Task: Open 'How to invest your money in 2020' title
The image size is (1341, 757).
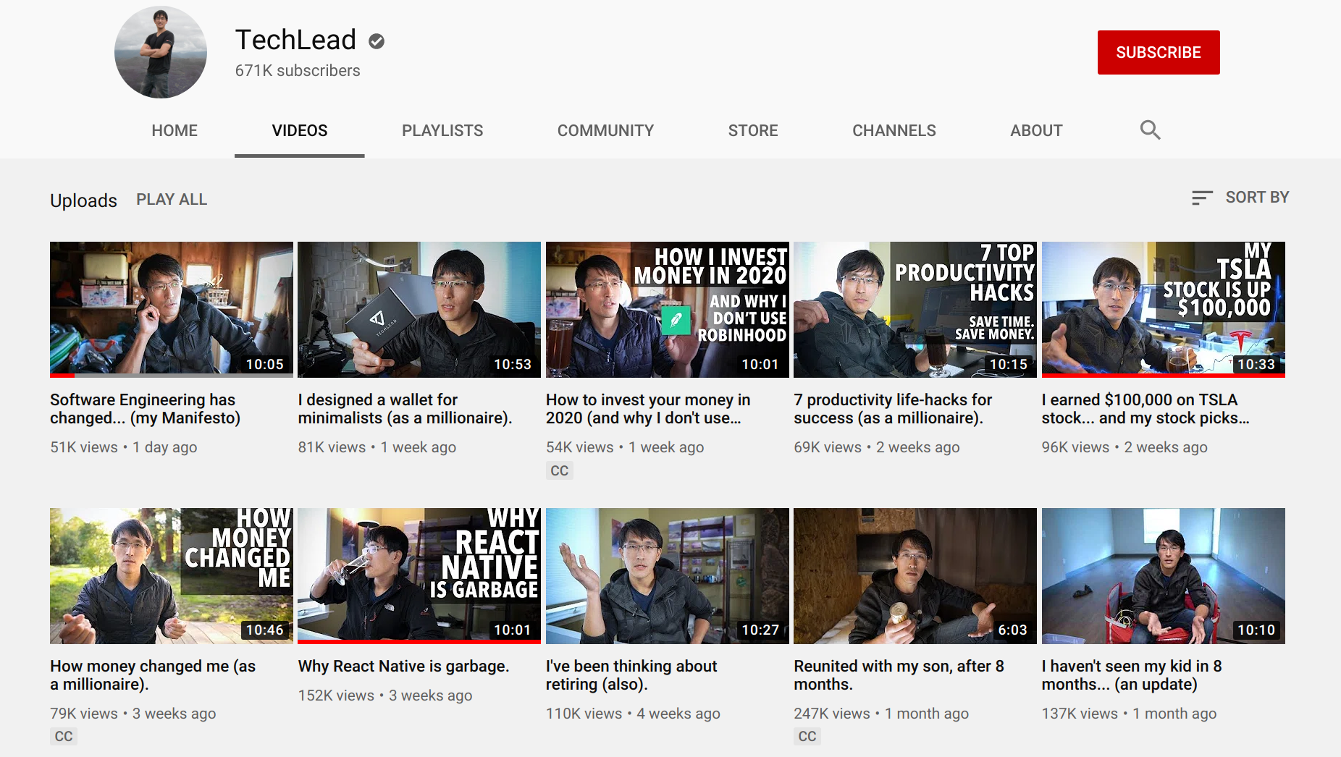Action: click(648, 409)
